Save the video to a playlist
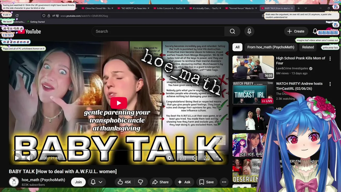 206,182
